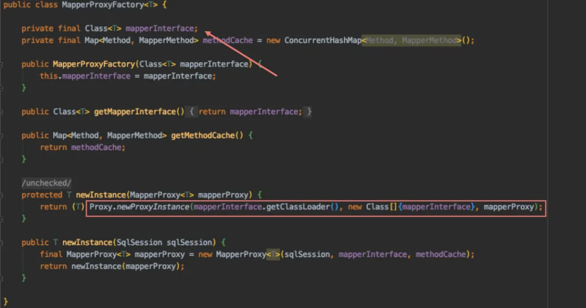Click the getMethodCache method name
Viewport: 586px width, 308px height.
pos(203,135)
